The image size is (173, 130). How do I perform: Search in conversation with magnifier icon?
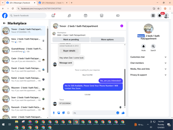(x=153, y=46)
